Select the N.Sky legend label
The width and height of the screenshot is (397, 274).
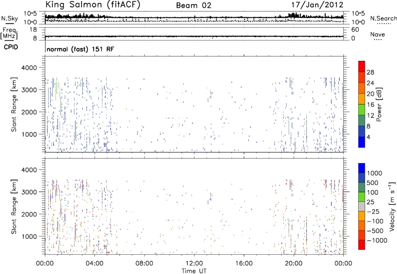coord(9,18)
